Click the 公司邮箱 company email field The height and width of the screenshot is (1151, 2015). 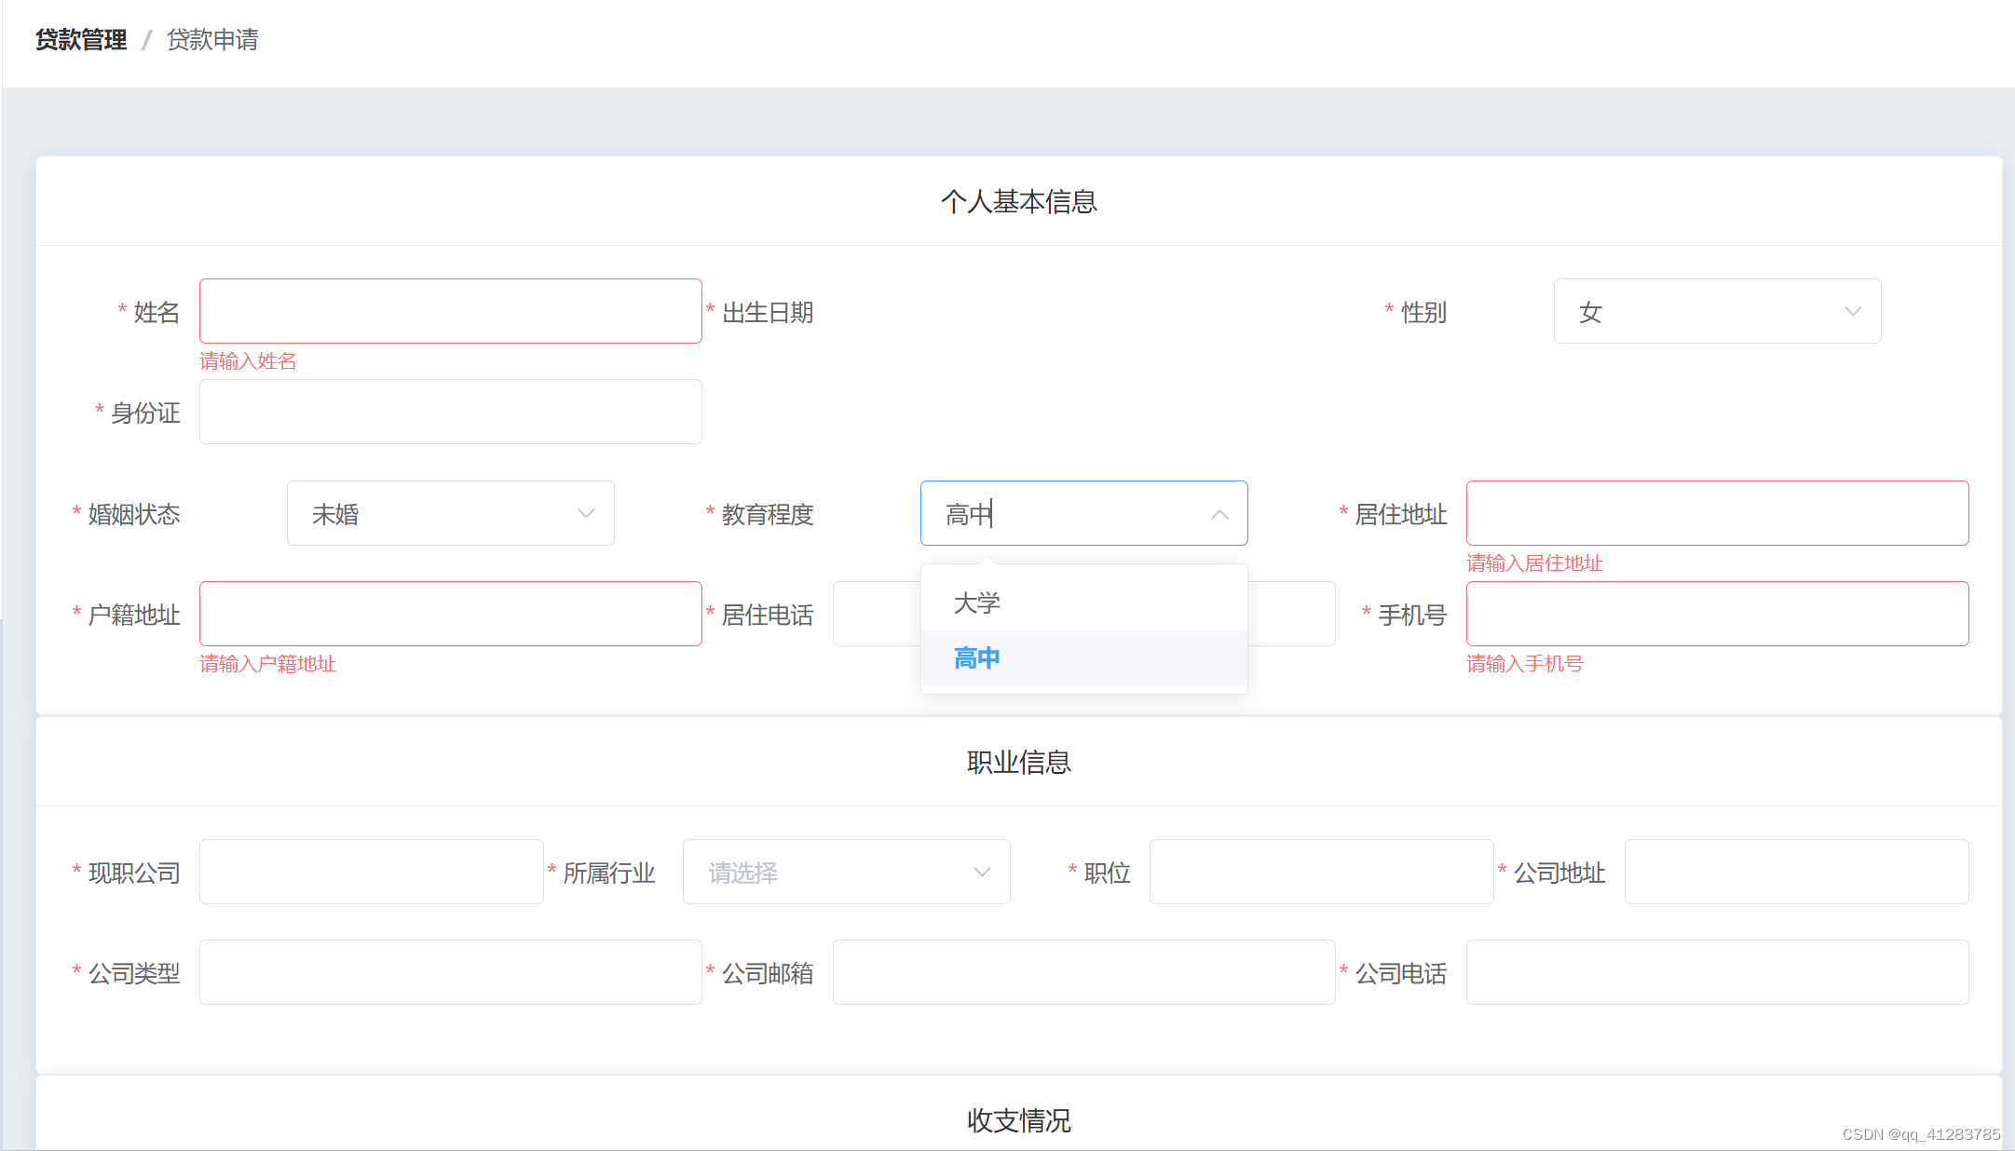click(x=1082, y=972)
